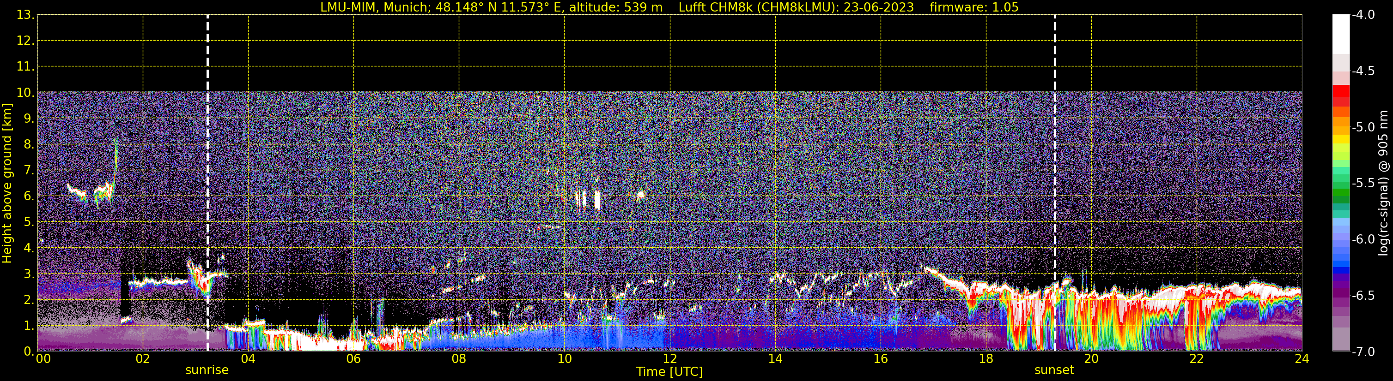Click the '4.' tick on the height axis
Viewport: 1393px width, 381px height.
[29, 248]
